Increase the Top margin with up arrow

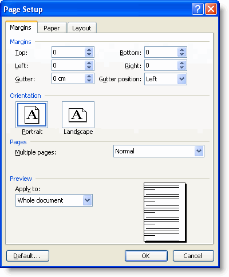(89, 50)
